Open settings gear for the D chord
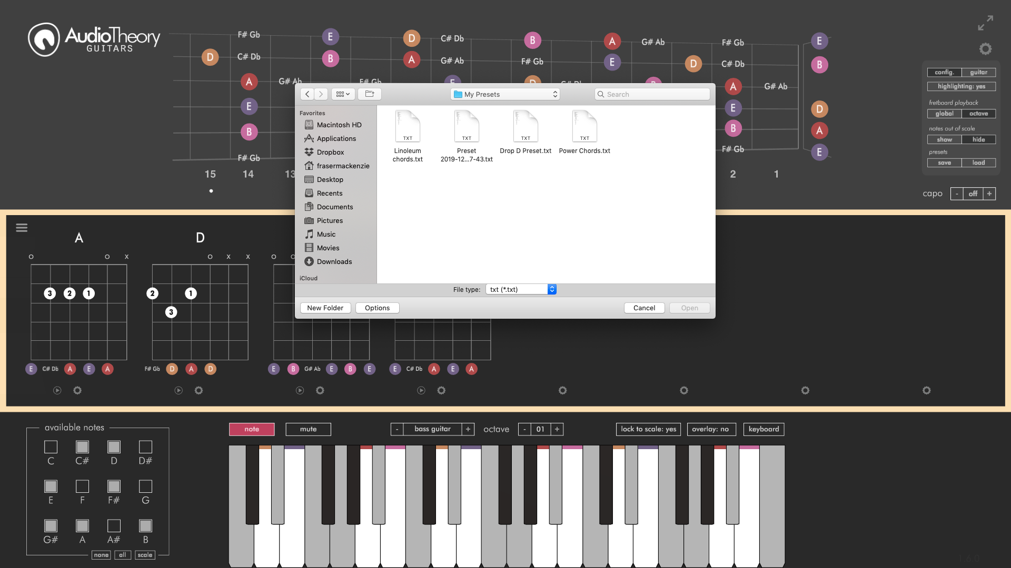This screenshot has width=1011, height=568. [x=199, y=390]
